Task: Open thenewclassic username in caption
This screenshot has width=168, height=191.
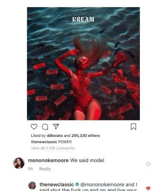Action: pos(44,142)
